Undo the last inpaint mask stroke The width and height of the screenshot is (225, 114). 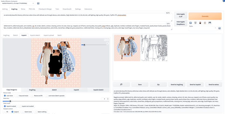[105, 40]
